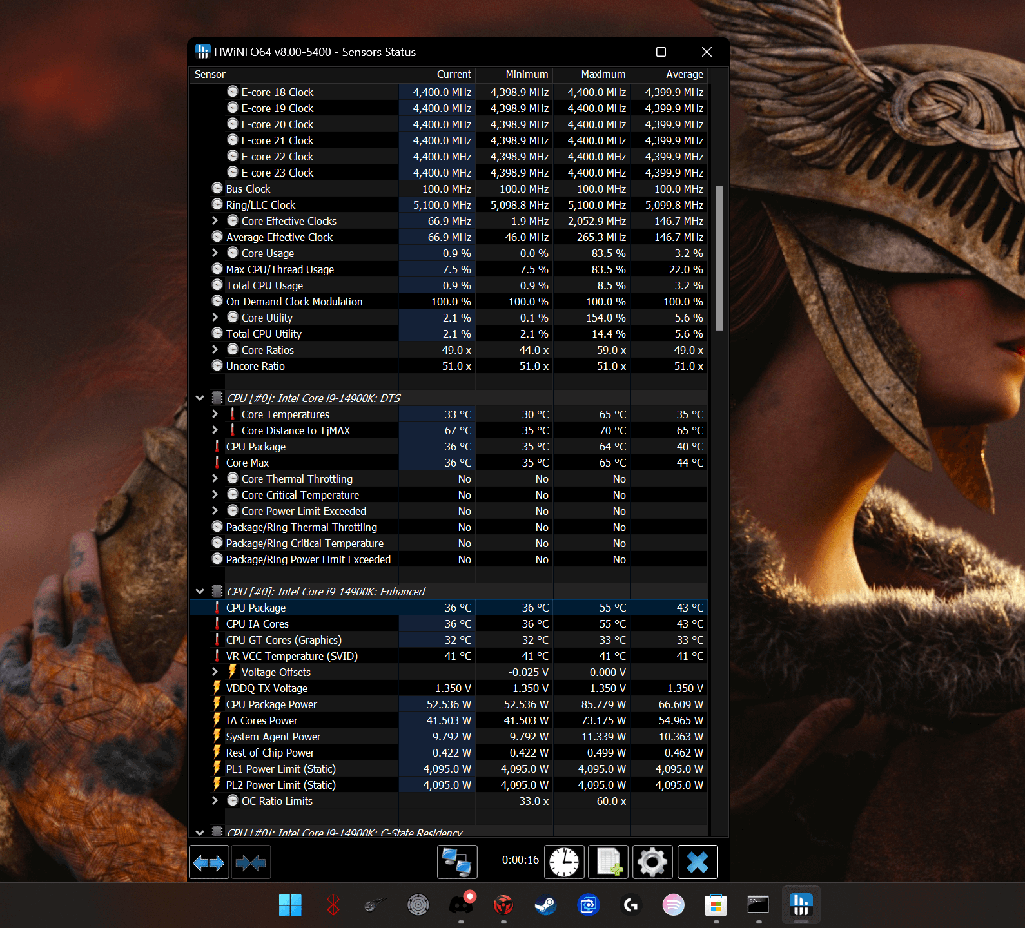The height and width of the screenshot is (928, 1025).
Task: Expand the Core Utility row
Action: point(215,317)
